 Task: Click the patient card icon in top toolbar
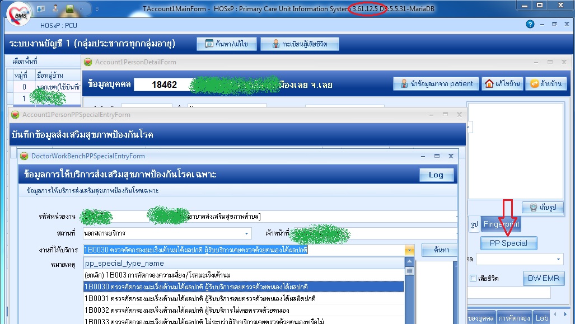(x=40, y=8)
